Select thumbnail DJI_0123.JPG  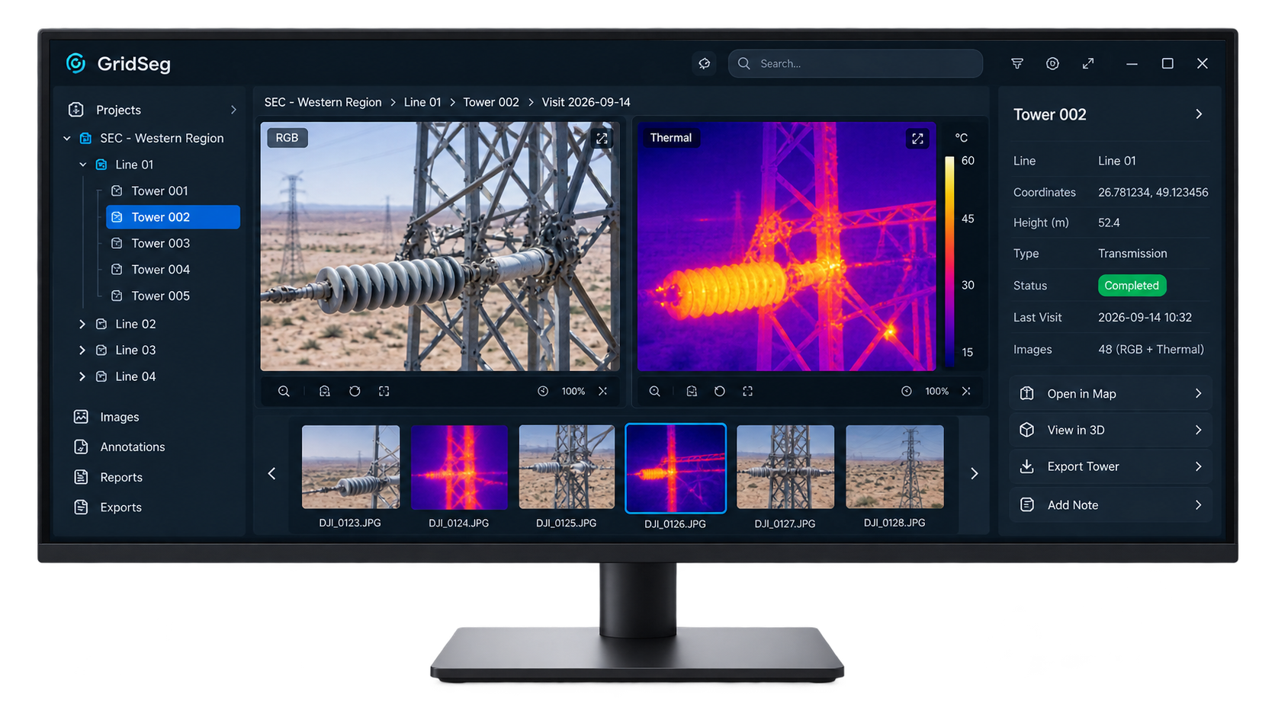coord(351,467)
